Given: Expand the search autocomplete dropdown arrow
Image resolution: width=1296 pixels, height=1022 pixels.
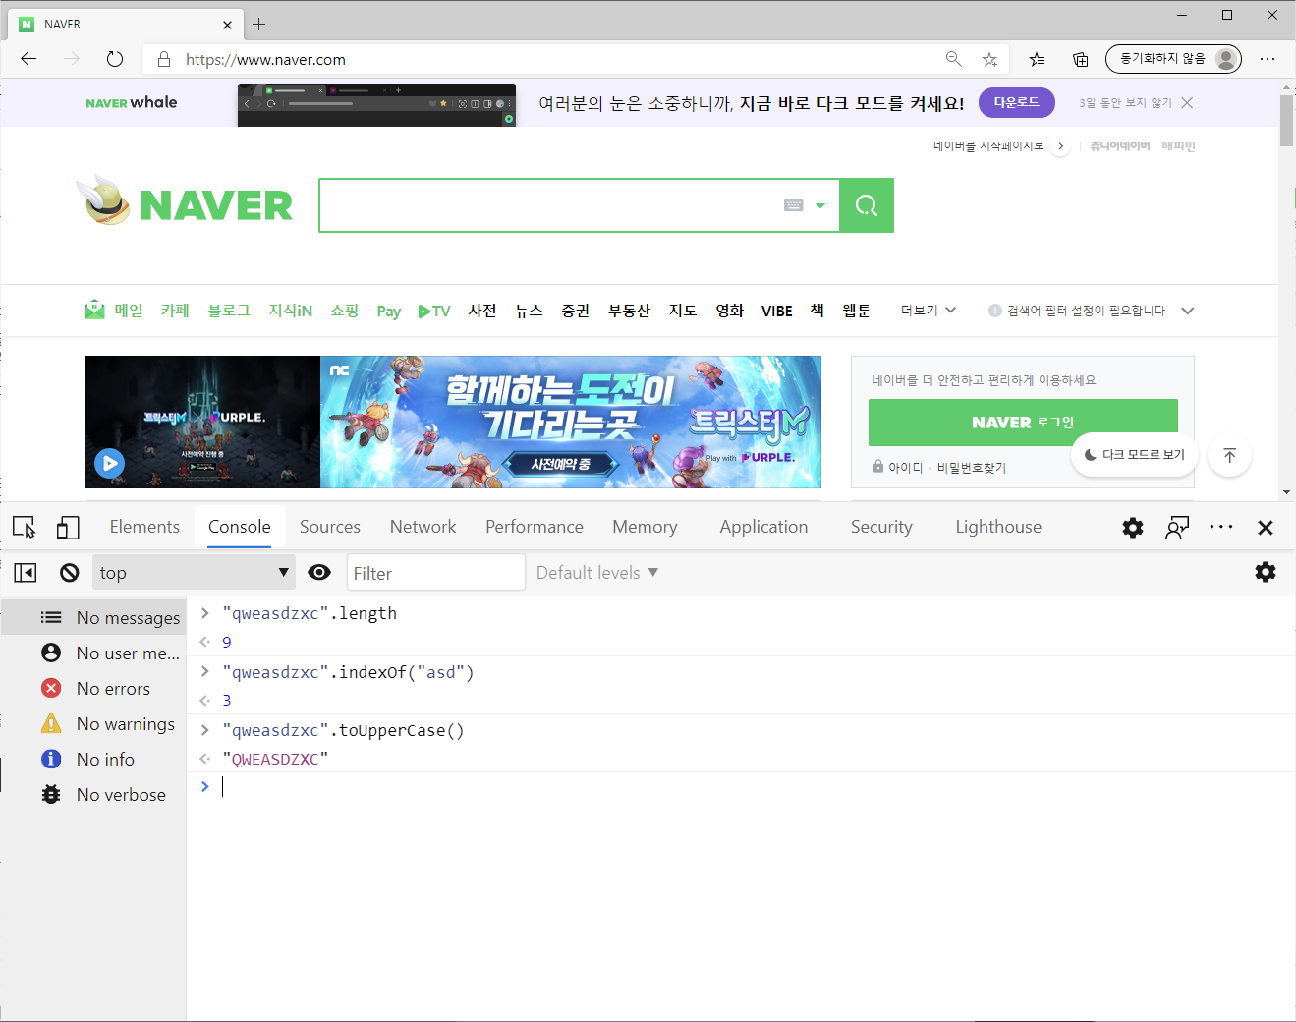Looking at the screenshot, I should 820,206.
